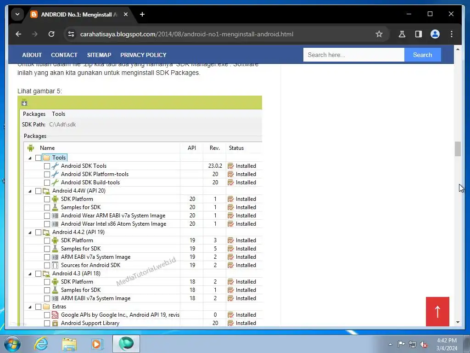The width and height of the screenshot is (470, 353).
Task: Click the Tools folder icon
Action: click(46, 158)
